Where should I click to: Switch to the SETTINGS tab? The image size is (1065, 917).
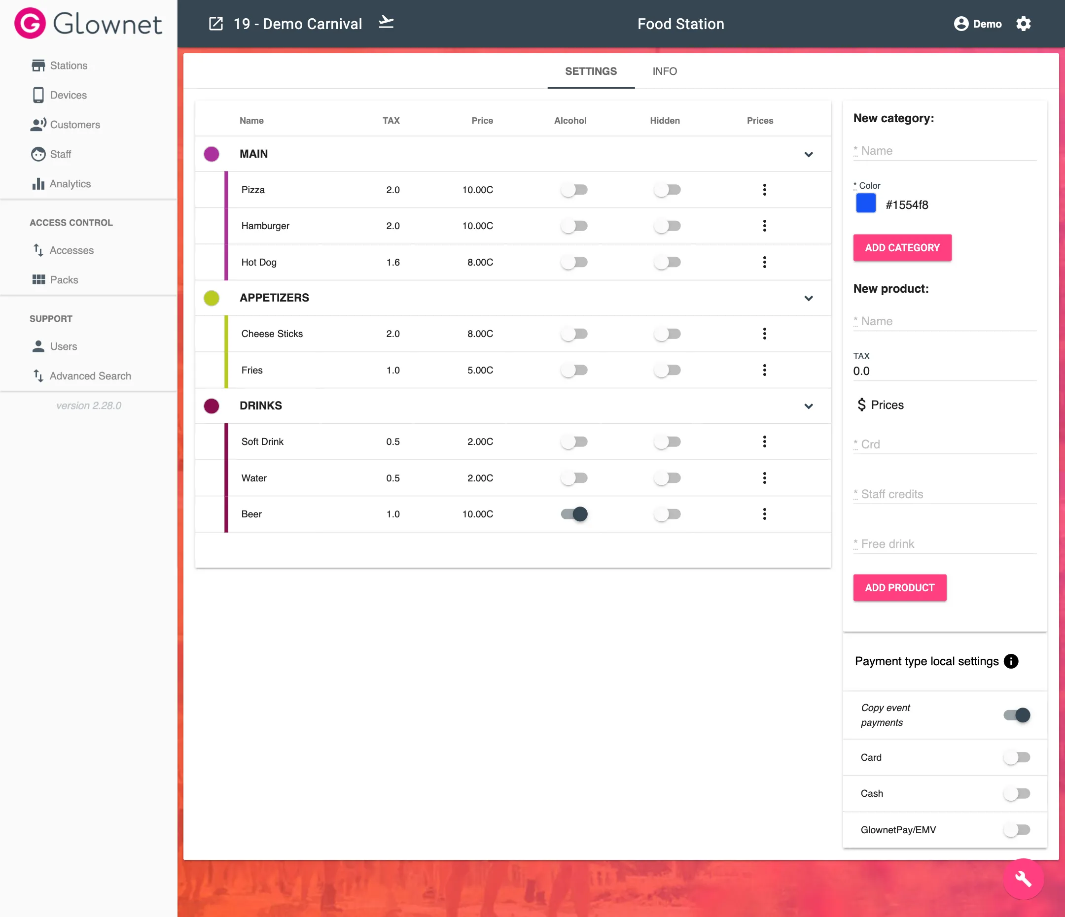click(x=591, y=71)
